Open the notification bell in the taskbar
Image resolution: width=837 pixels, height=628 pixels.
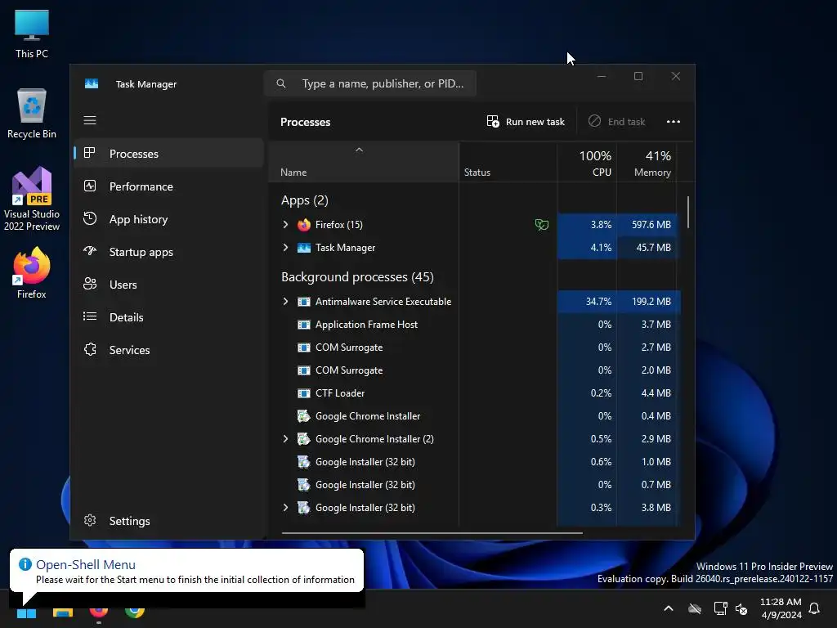click(814, 608)
